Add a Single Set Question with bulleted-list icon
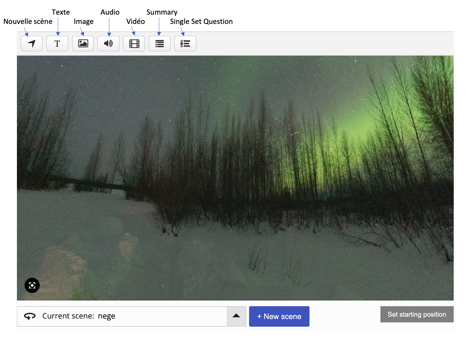The width and height of the screenshot is (466, 341). pos(185,43)
